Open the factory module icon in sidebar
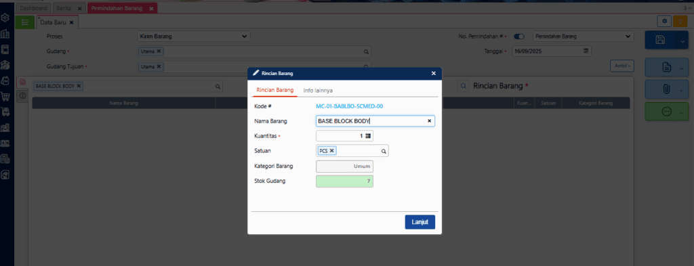Viewport: 694px width, 266px height. [x=5, y=128]
